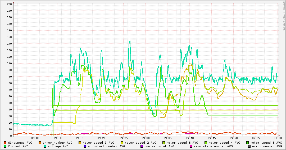The image size is (286, 150).
Task: Click the 09:45 time axis label
Action: pyautogui.click(x=212, y=138)
